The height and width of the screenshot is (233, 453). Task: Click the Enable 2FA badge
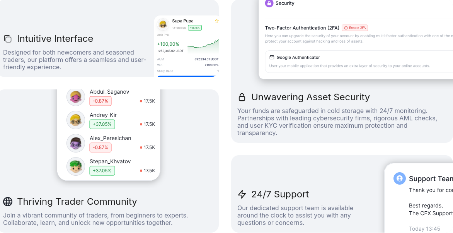point(355,28)
